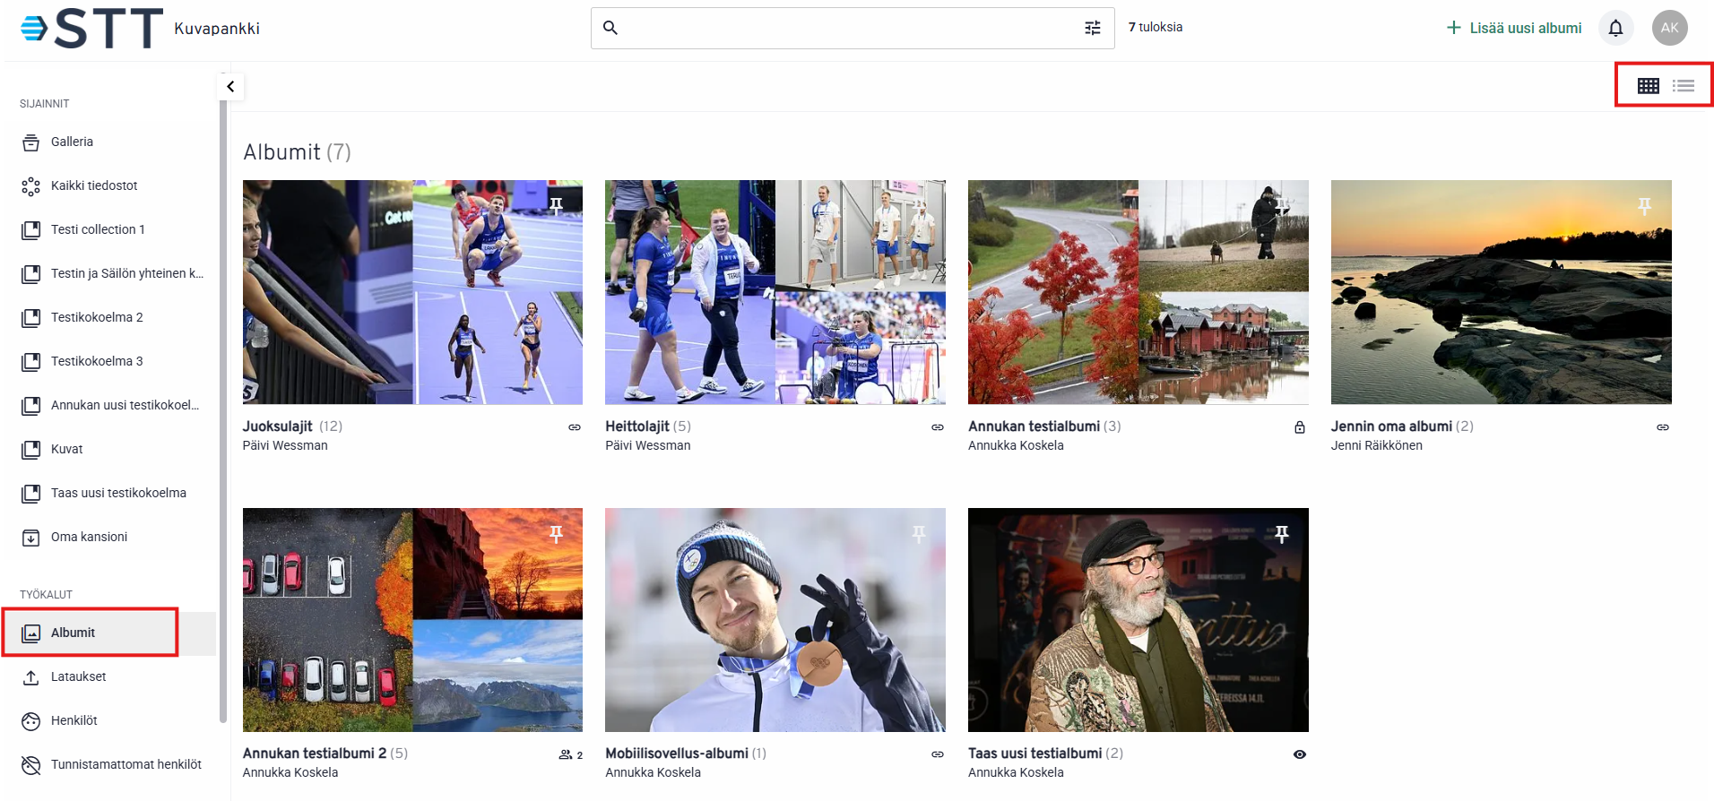
Task: Collapse the left sidebar with chevron
Action: click(230, 87)
